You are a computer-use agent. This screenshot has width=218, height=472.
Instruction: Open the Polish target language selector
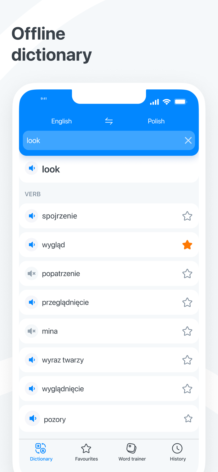tap(156, 121)
